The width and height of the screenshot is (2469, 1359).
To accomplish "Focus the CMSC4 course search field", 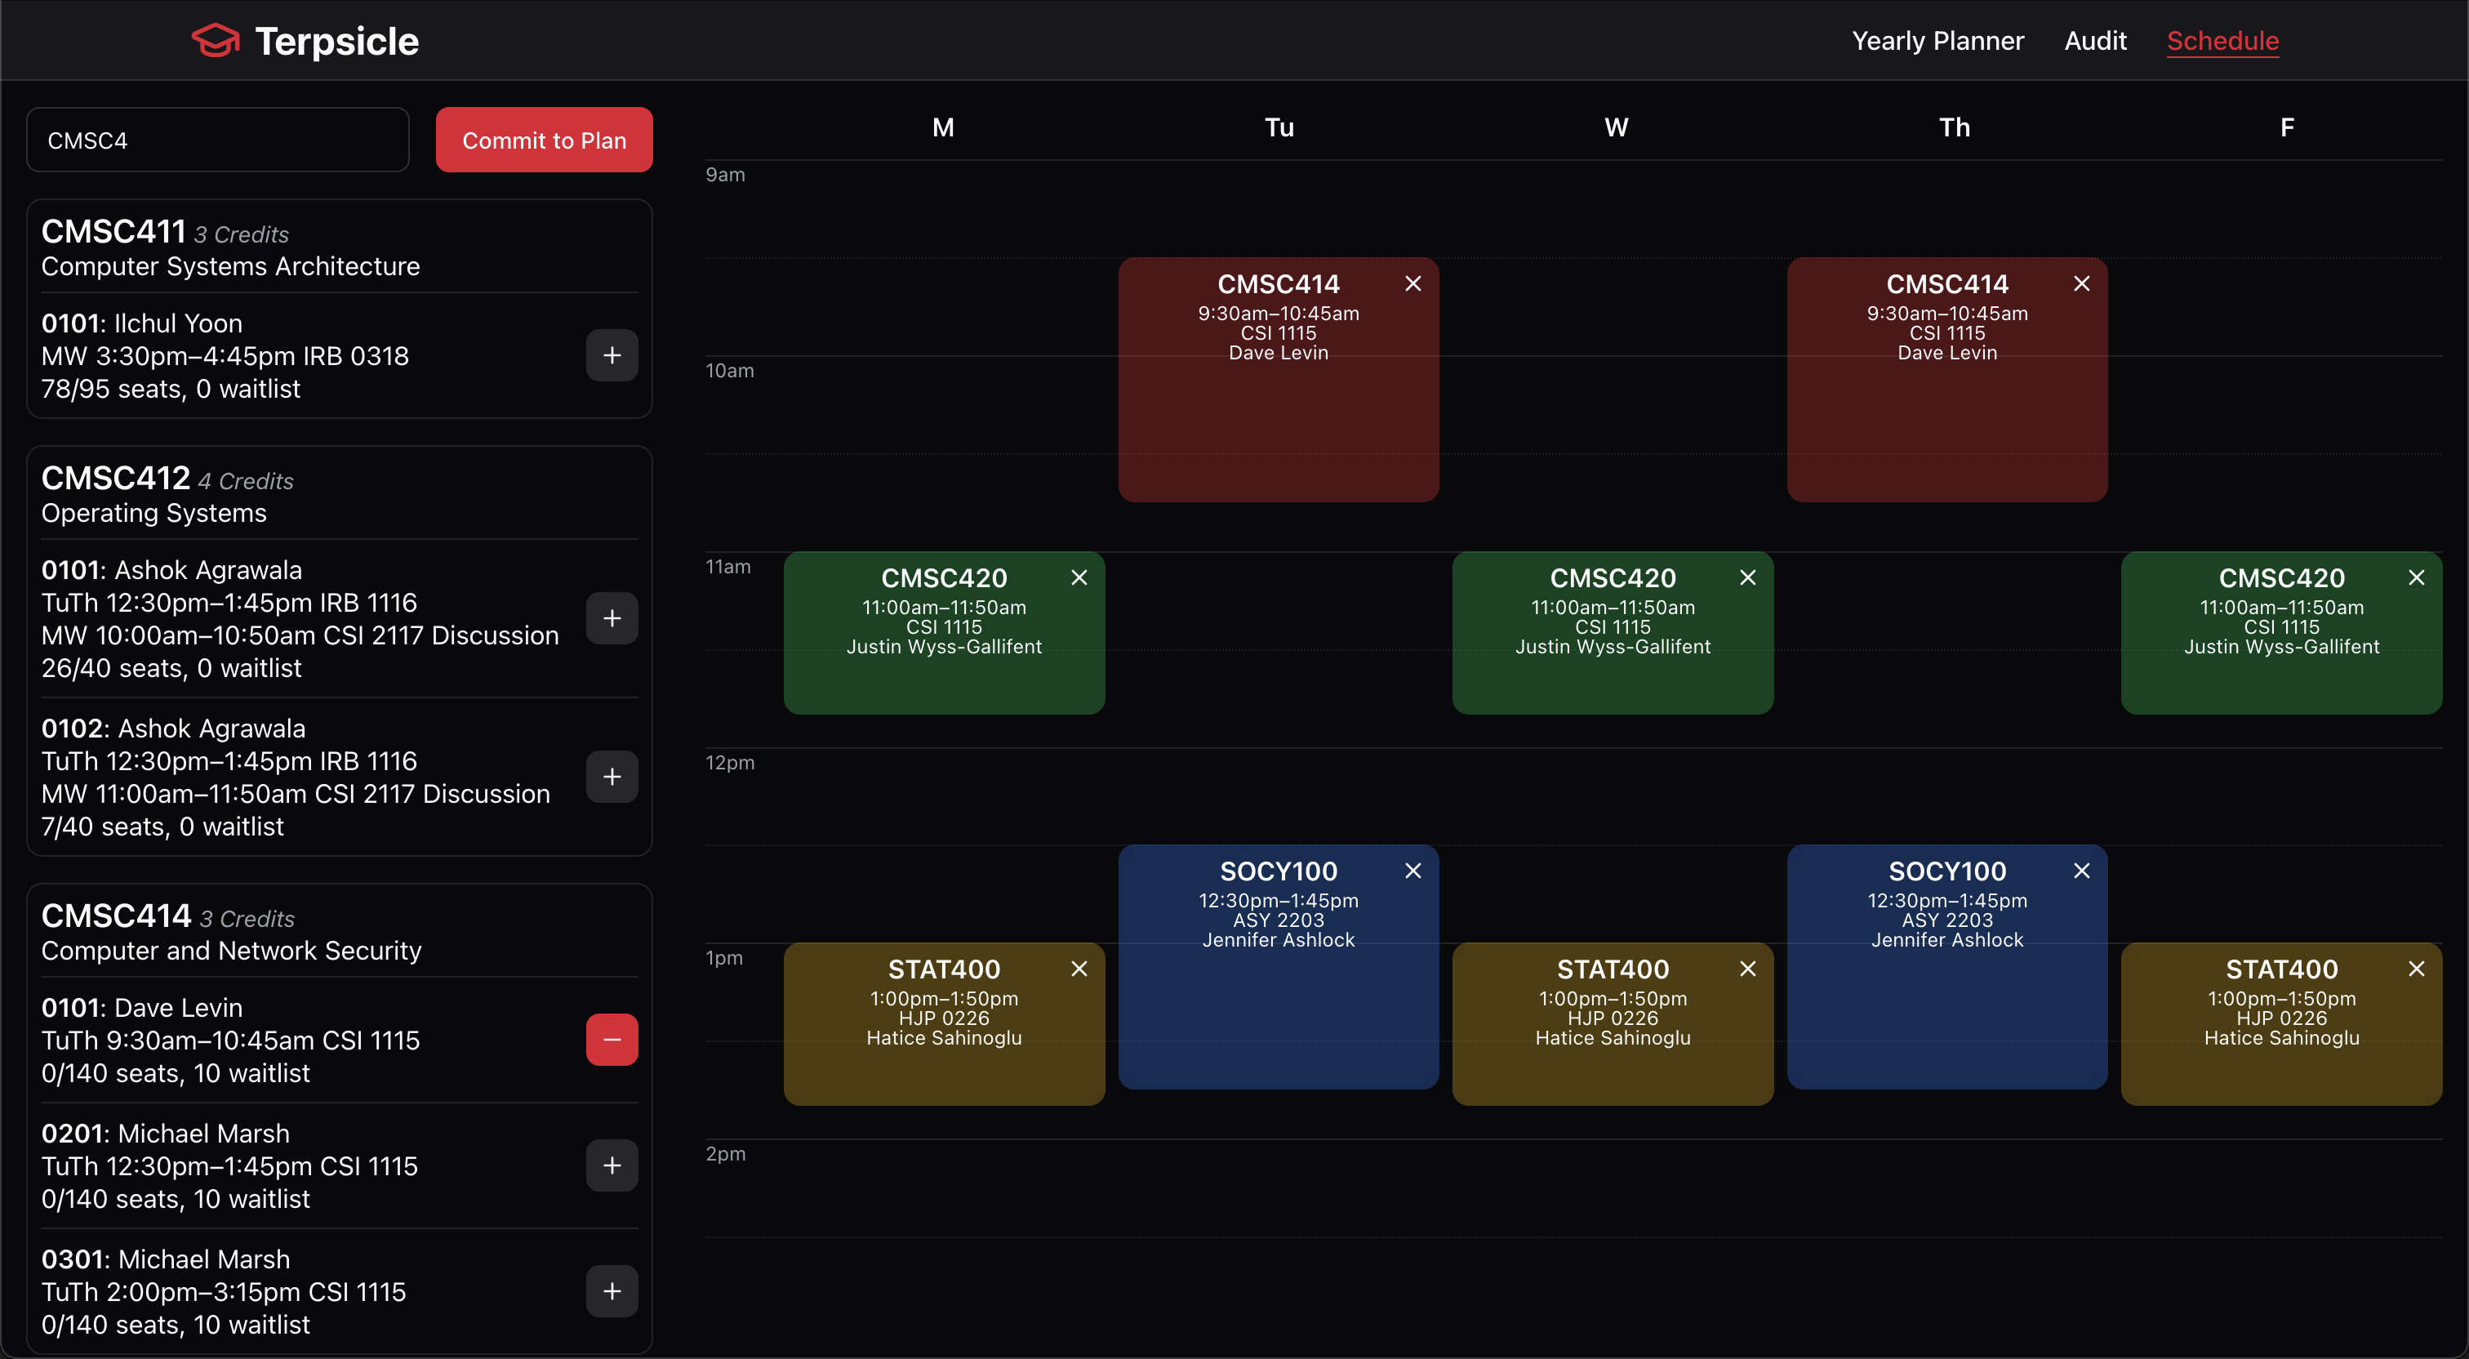I will [217, 140].
